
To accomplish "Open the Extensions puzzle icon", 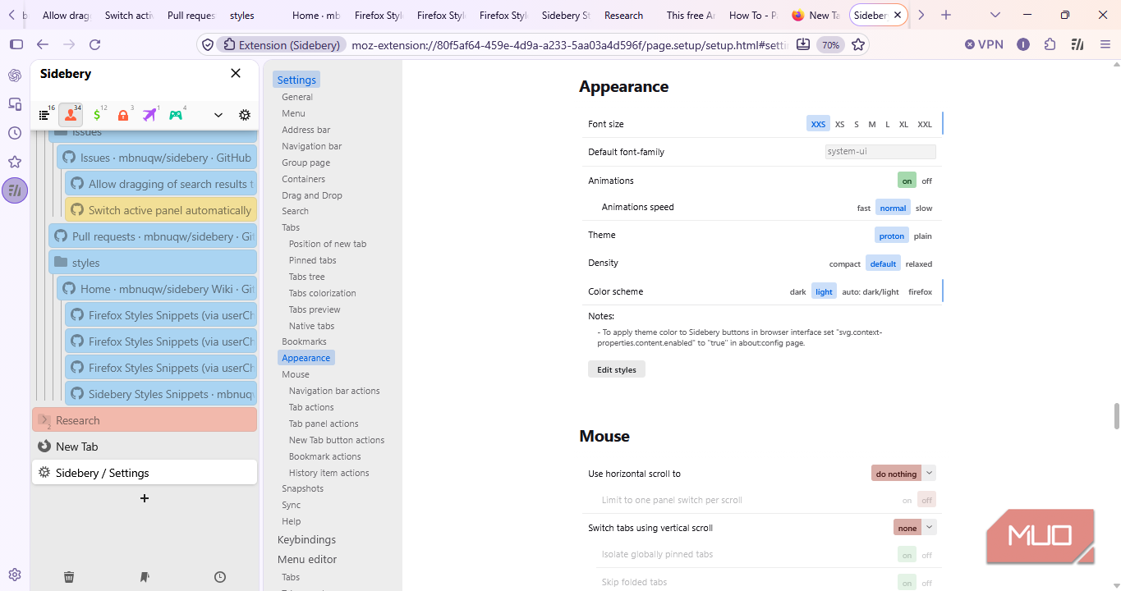I will coord(1050,45).
